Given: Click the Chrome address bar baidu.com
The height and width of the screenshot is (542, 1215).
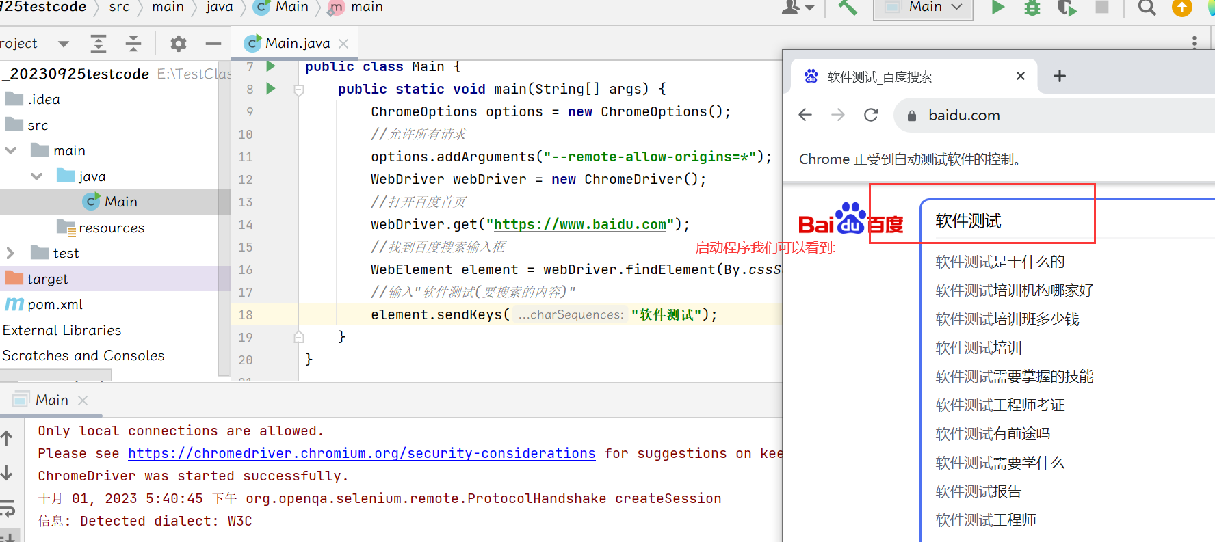Looking at the screenshot, I should 1054,116.
